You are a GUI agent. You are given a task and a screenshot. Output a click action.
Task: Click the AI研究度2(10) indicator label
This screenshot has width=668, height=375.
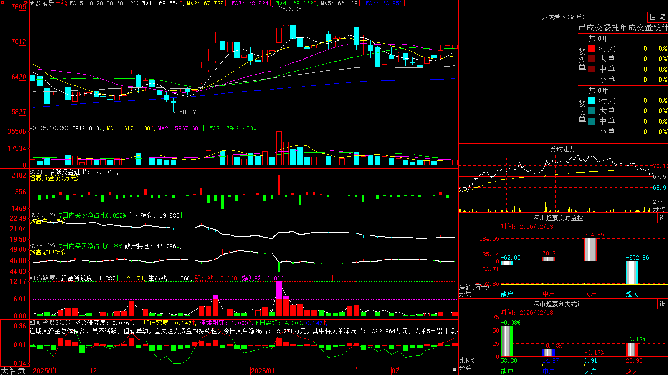click(51, 322)
